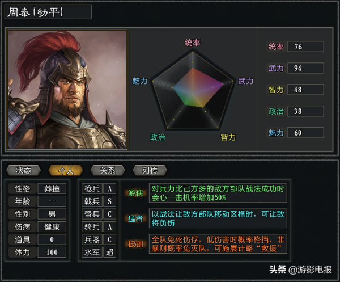This screenshot has width=340, height=282.
Task: Click the 性格 value 莽撞
Action: coord(52,188)
